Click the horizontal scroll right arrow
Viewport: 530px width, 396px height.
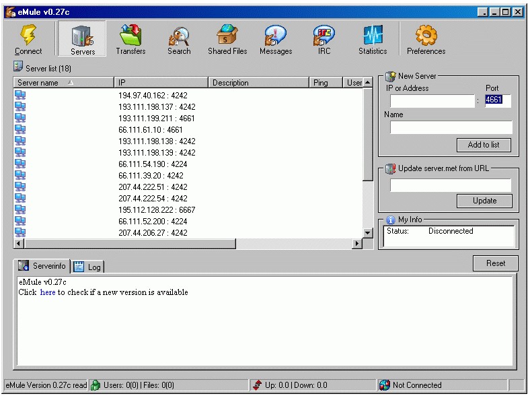[357, 243]
